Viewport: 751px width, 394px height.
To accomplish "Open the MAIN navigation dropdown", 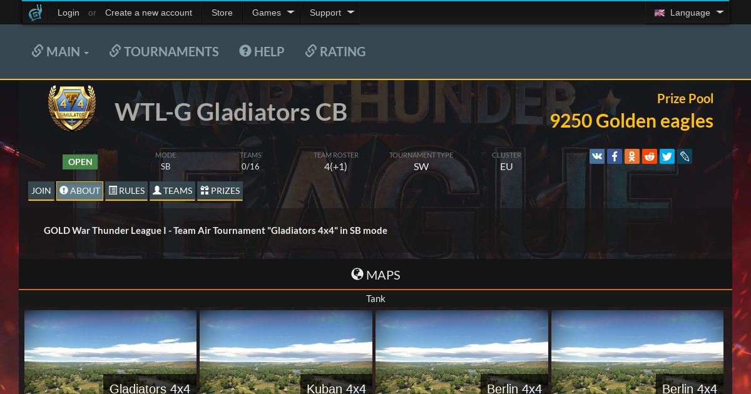I will point(60,51).
